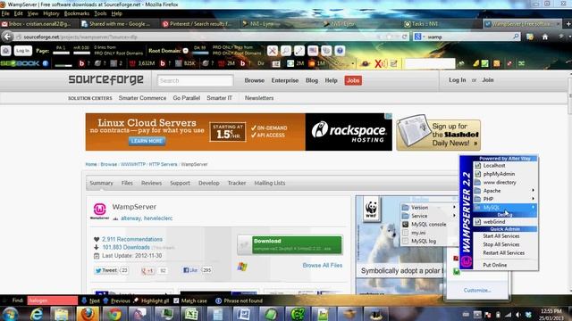
Task: Click the gear icon at the SEO toolbar start
Action: click(x=6, y=51)
